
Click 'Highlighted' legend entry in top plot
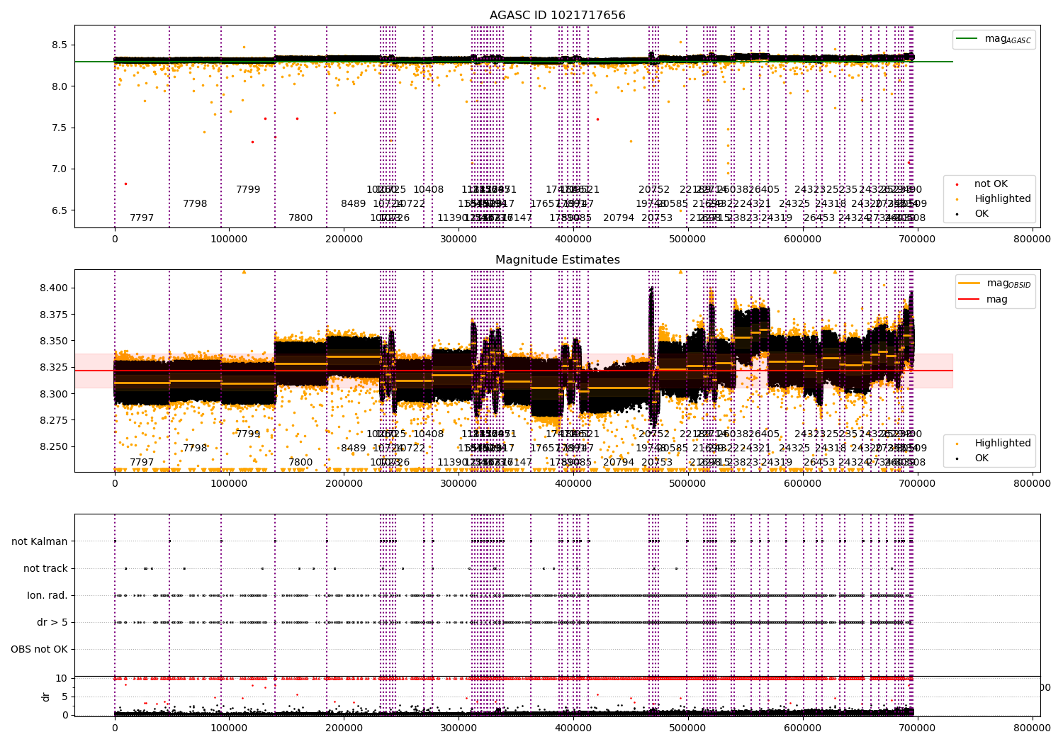1002,199
